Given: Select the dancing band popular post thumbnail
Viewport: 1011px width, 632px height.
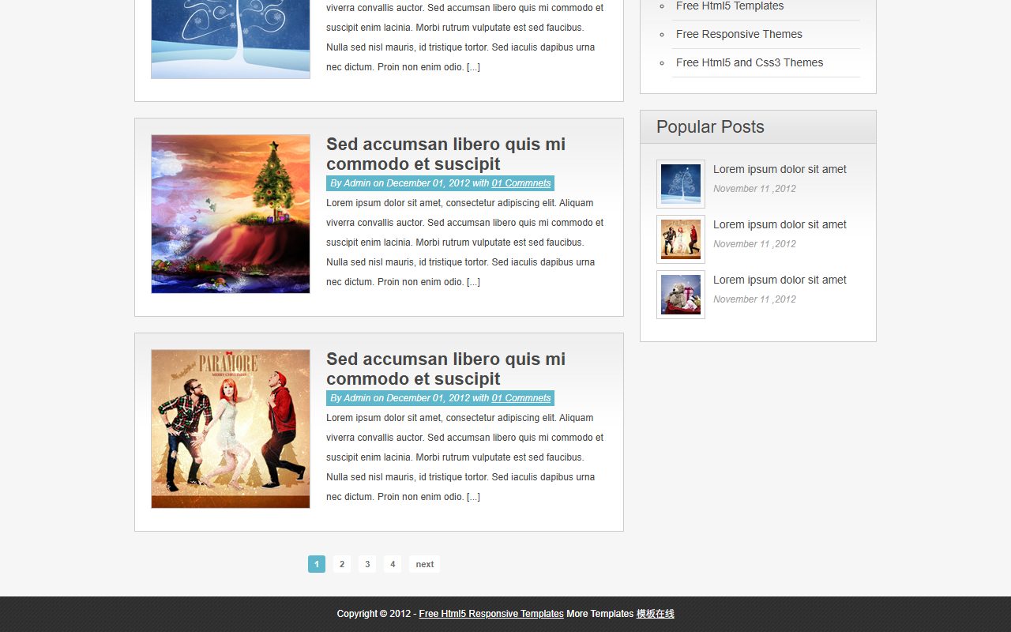Looking at the screenshot, I should click(681, 239).
